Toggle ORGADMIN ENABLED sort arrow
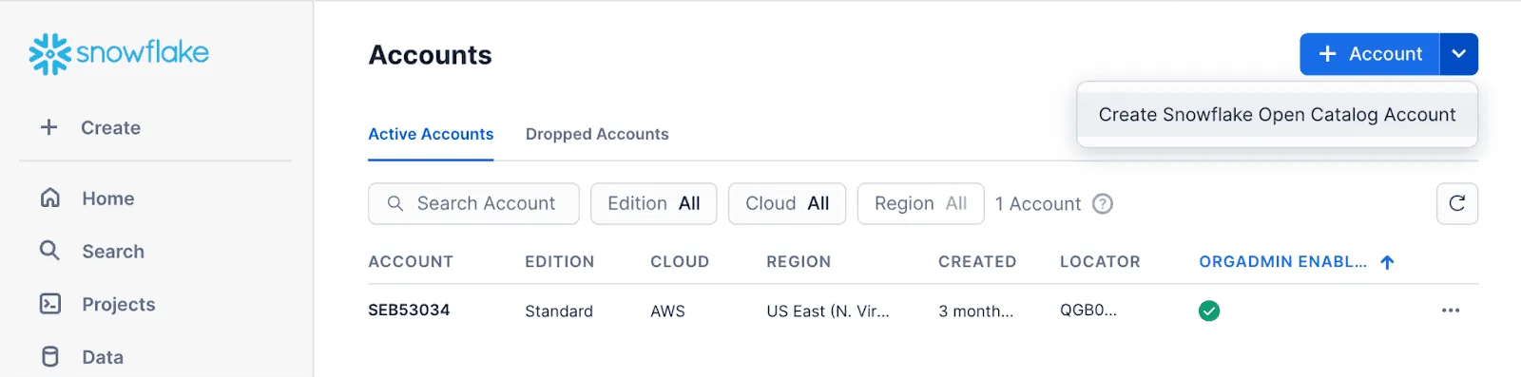The width and height of the screenshot is (1521, 377). click(x=1387, y=262)
